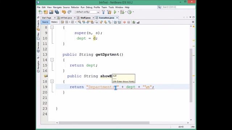The image size is (232, 130).
Task: Switch to the Staff.java tab
Action: click(x=86, y=18)
